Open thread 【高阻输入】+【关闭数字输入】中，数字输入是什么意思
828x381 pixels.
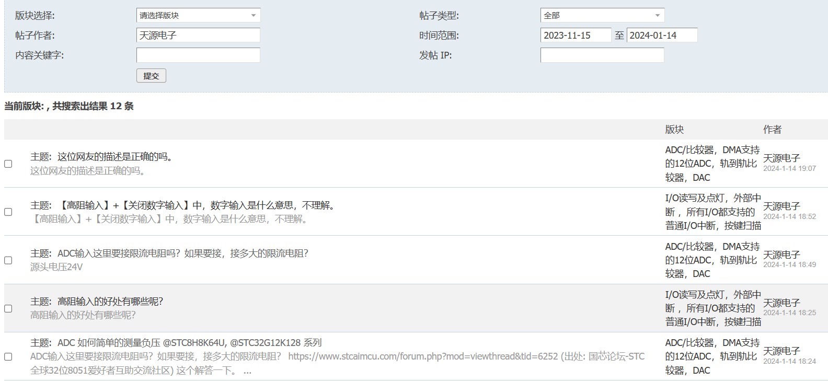coord(197,205)
